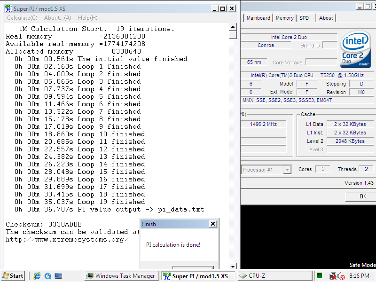Switch to the About tab in CPU-Z
Screen dimensions: 376x282
[326, 18]
